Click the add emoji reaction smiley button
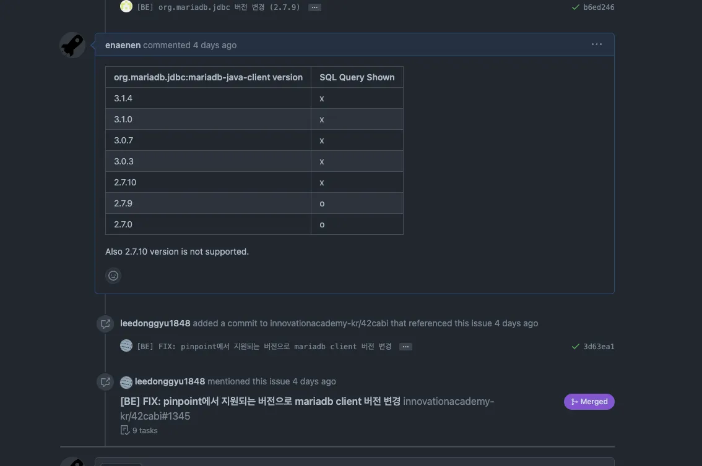Image resolution: width=702 pixels, height=466 pixels. click(x=113, y=276)
